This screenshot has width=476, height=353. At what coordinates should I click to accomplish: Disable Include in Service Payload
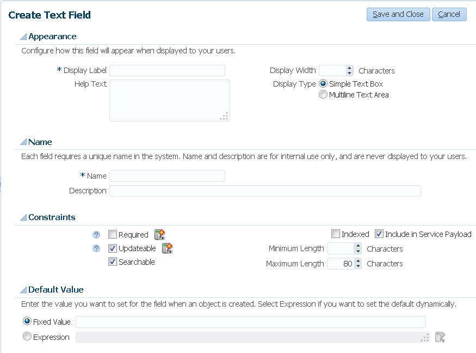[x=379, y=234]
